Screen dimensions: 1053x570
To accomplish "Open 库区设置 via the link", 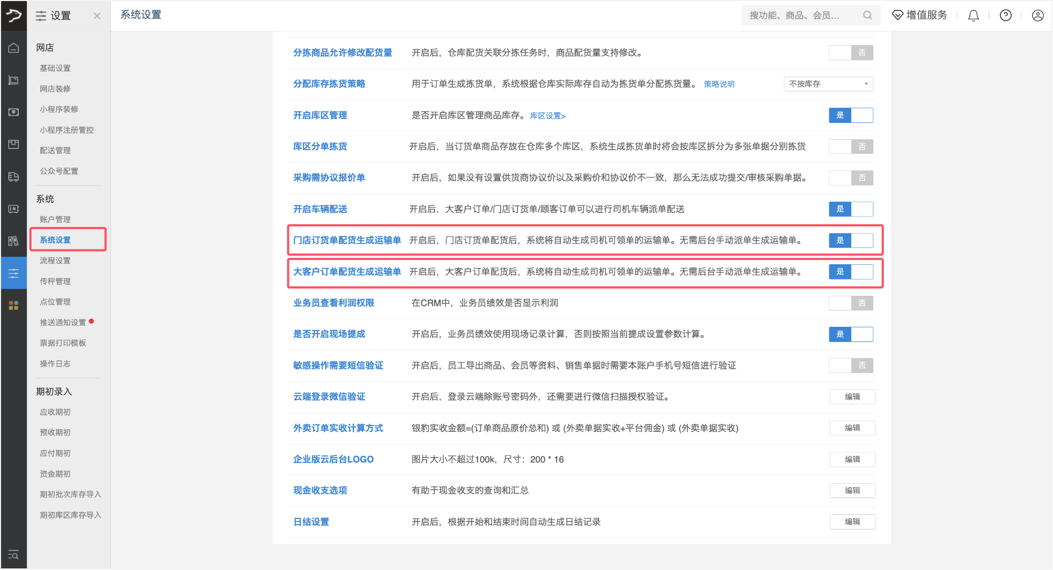I will 547,116.
